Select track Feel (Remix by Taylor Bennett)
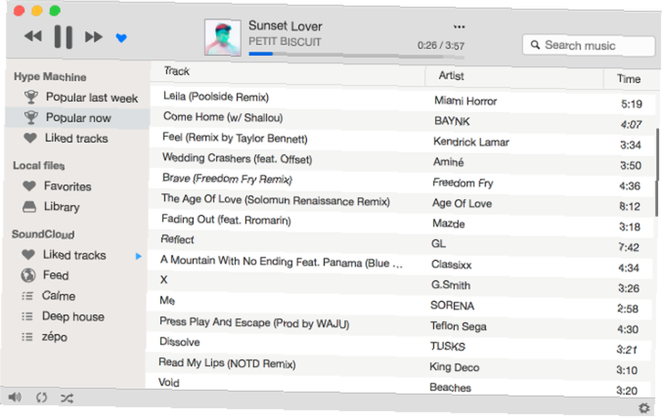Image resolution: width=662 pixels, height=418 pixels. [235, 138]
